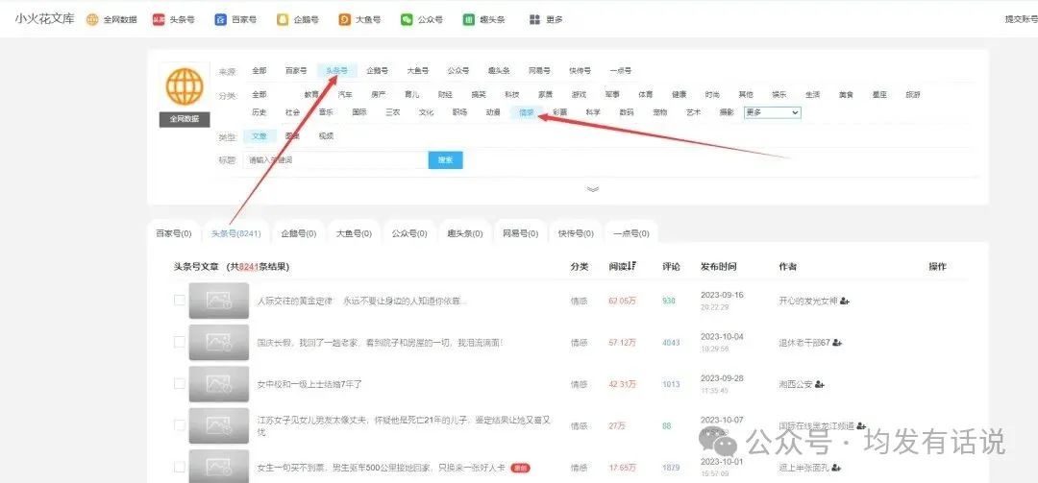Select 网易号 in the 来源 source row
Screen dimensions: 1038x483
point(539,71)
